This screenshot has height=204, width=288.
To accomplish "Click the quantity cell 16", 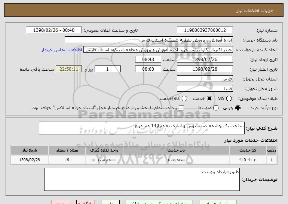I will pos(67,160).
